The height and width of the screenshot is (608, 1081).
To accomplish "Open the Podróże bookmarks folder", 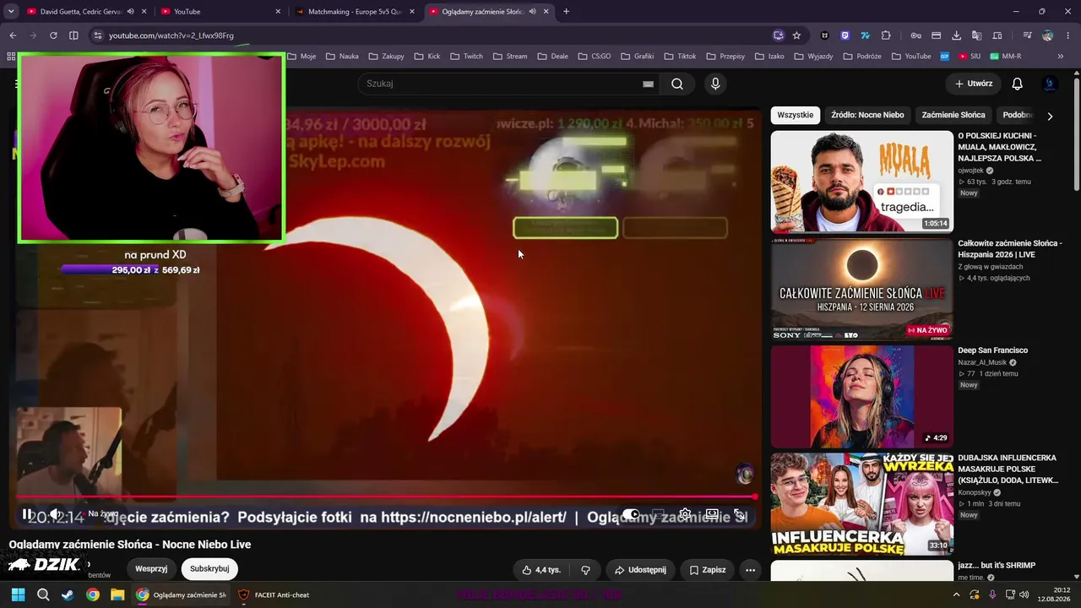I will click(x=861, y=57).
